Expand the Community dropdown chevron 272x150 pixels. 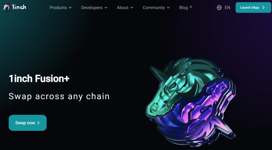coord(168,8)
